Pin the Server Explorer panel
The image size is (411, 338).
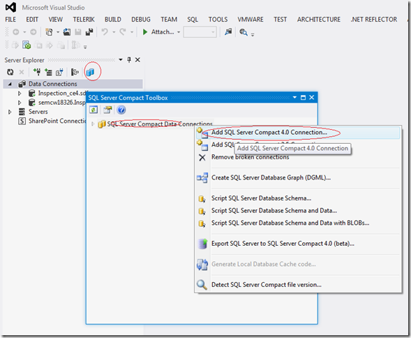tap(129, 60)
